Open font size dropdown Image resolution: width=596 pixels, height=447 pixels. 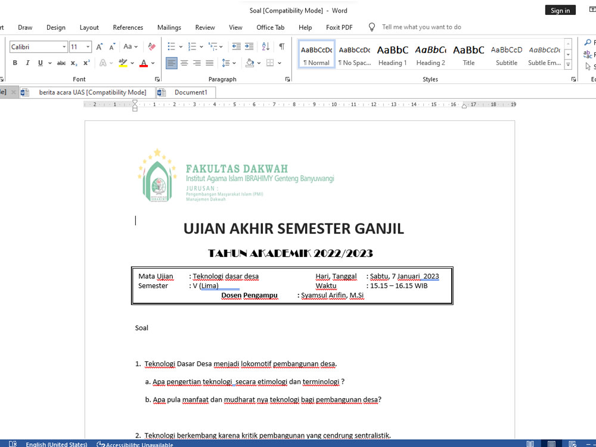(x=88, y=46)
